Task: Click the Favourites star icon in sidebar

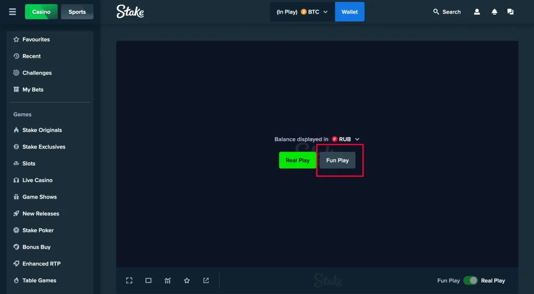Action: tap(16, 40)
